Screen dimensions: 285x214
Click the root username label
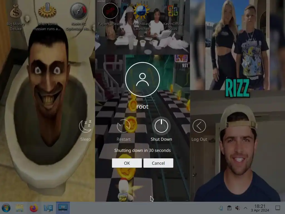coord(142,107)
